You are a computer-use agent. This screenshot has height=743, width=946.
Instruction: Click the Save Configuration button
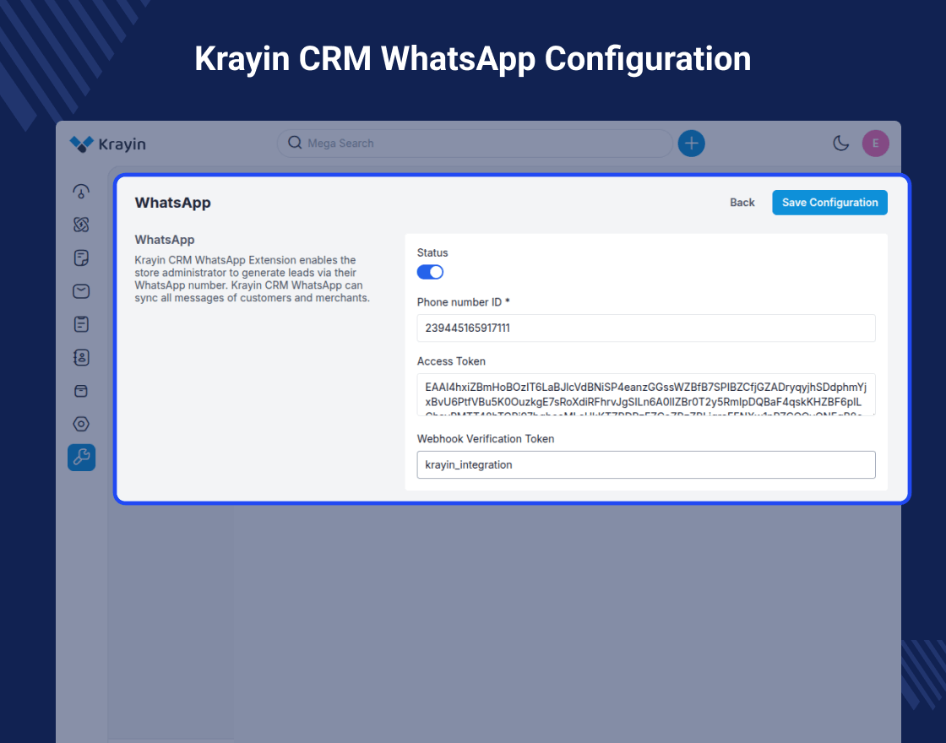click(829, 203)
